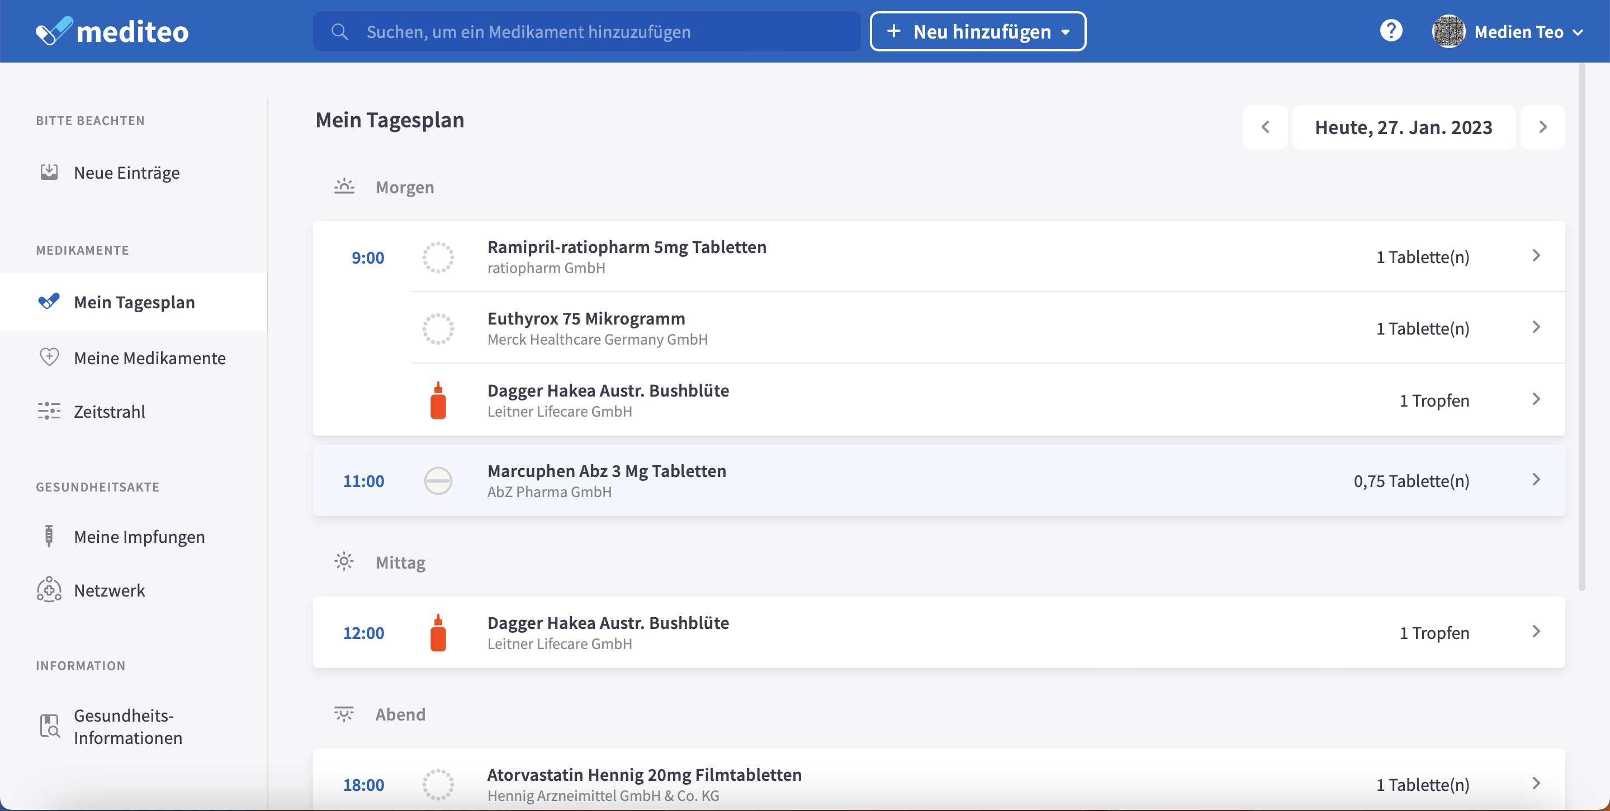This screenshot has height=811, width=1610.
Task: Click the Abend sunset icon
Action: tap(344, 714)
